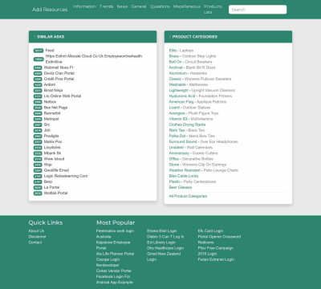The image size is (321, 289).
Task: Open the Src similar ask
Action: tap(47, 124)
